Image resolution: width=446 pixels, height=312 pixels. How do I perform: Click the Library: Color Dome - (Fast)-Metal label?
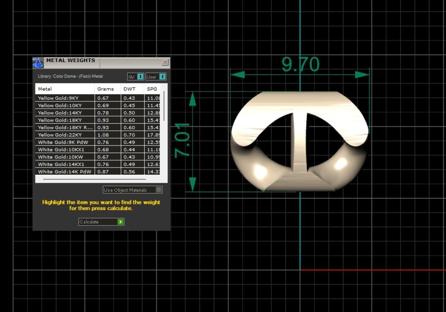(70, 76)
